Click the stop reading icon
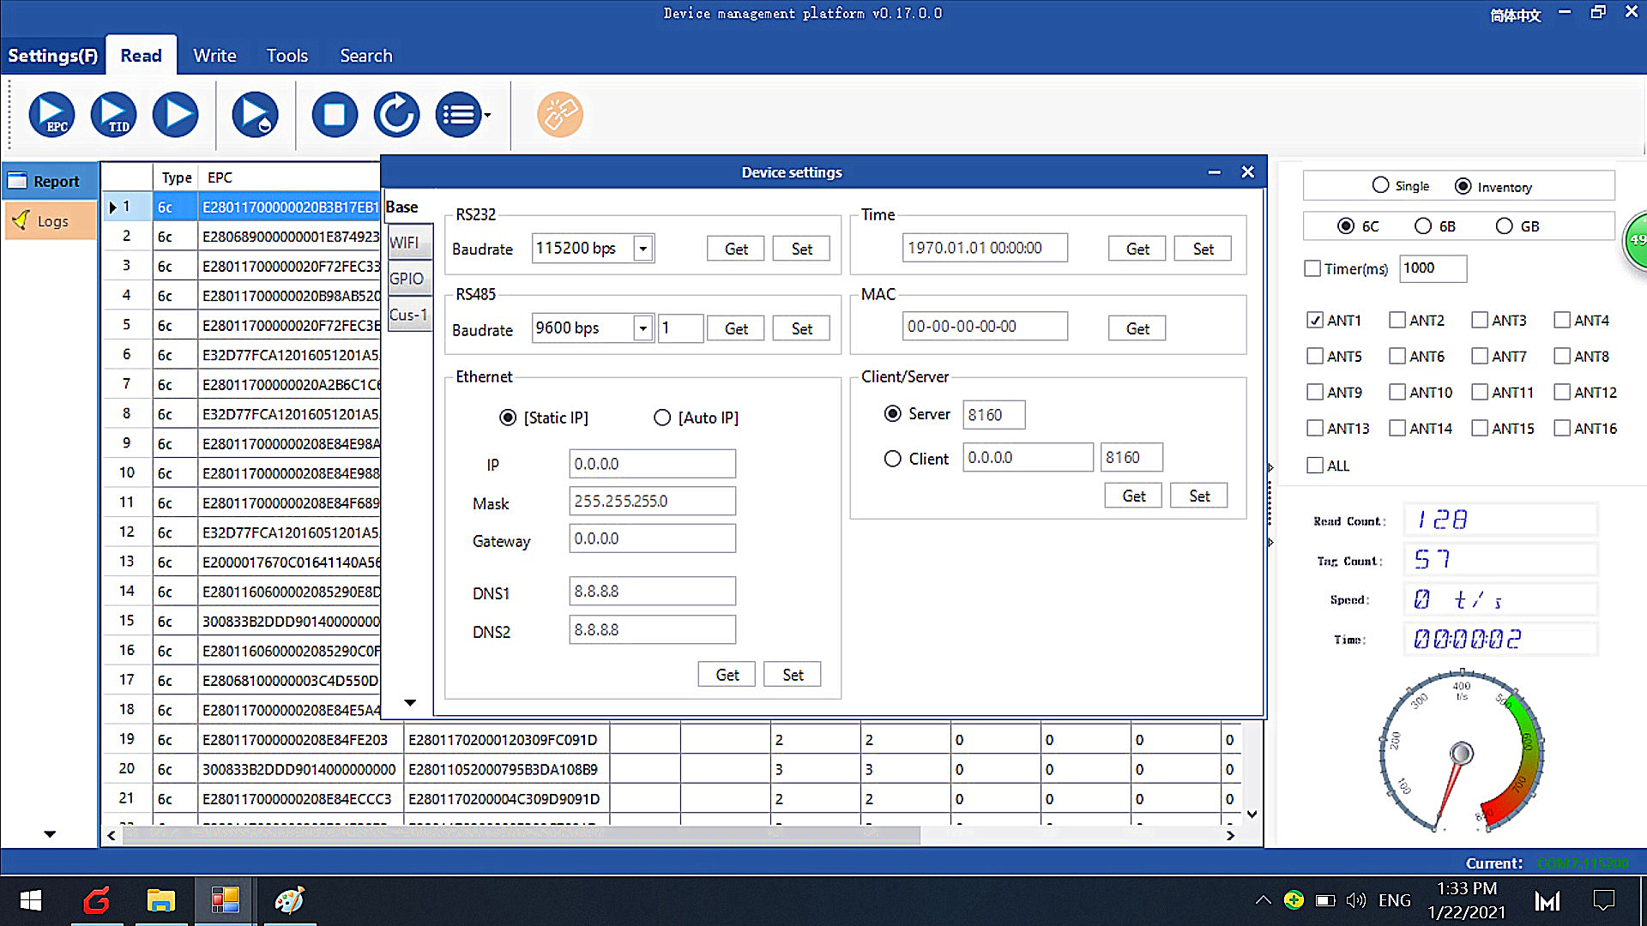This screenshot has height=926, width=1647. (335, 113)
